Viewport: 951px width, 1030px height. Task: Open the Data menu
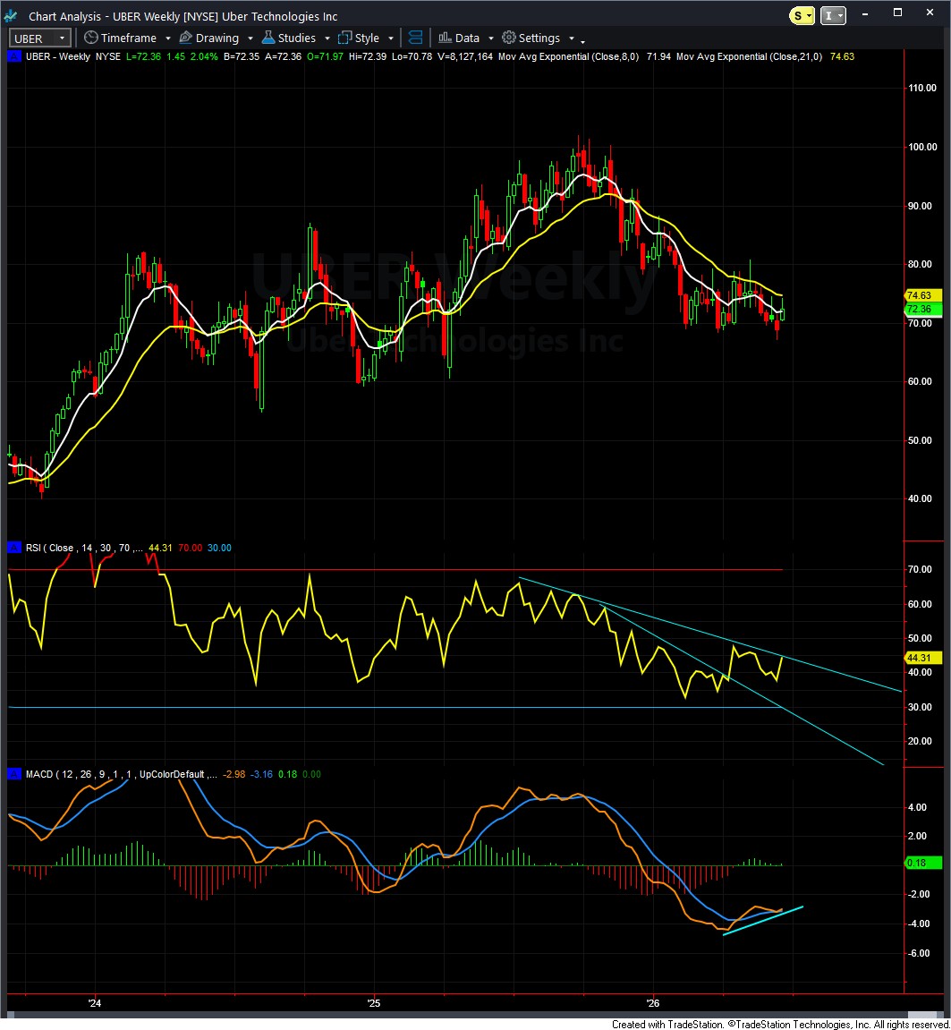pos(466,38)
